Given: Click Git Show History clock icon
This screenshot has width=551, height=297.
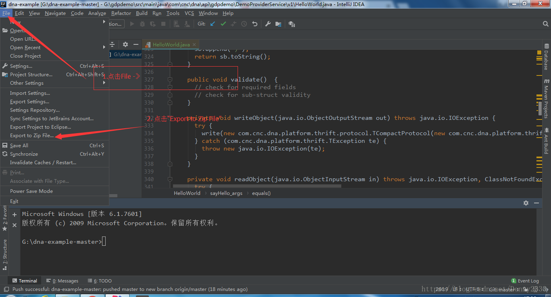Looking at the screenshot, I should [244, 24].
